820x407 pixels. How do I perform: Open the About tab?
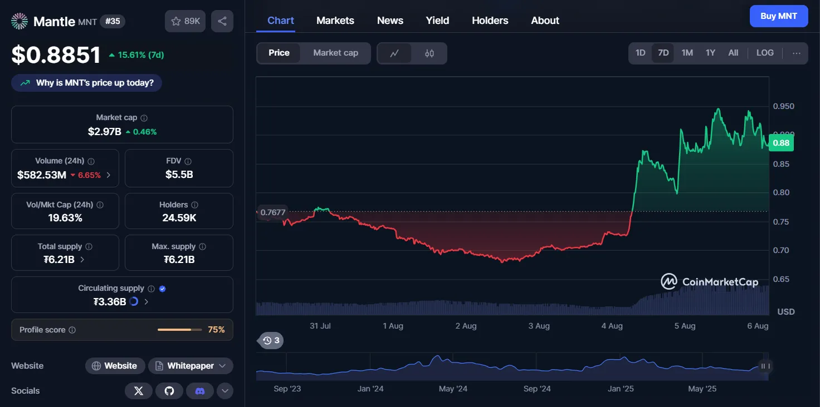(x=545, y=21)
